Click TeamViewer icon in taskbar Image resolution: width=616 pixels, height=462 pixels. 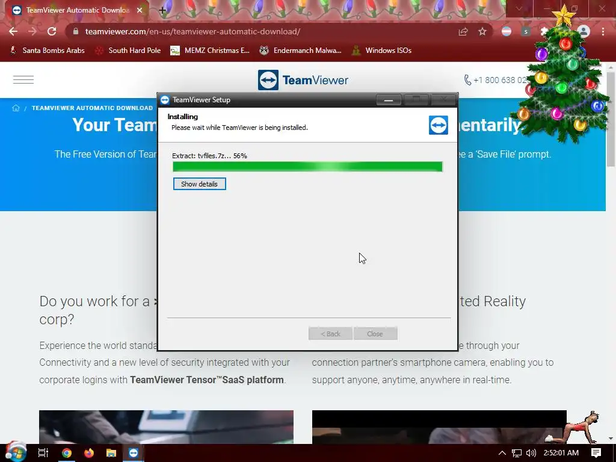coord(134,453)
